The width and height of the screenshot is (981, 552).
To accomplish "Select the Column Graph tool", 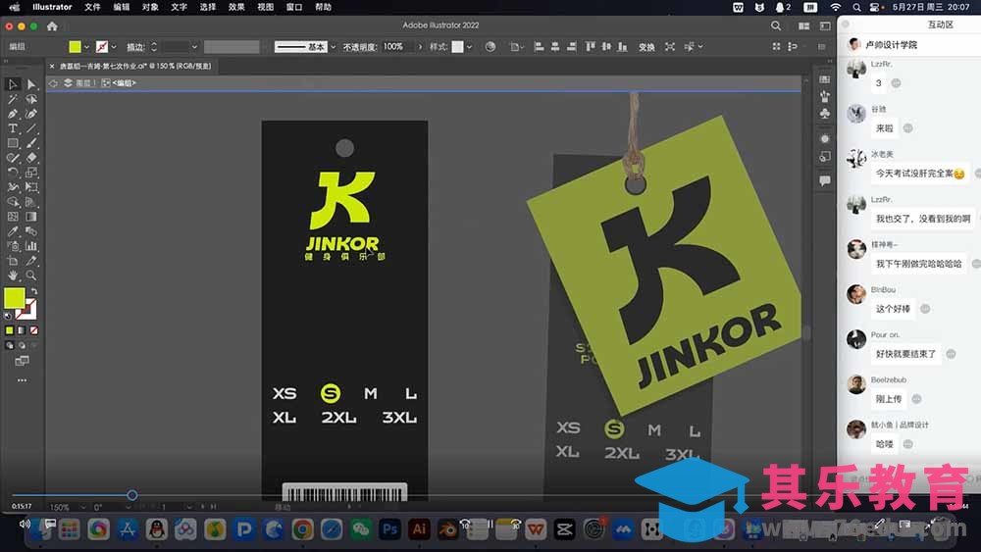I will click(x=31, y=246).
